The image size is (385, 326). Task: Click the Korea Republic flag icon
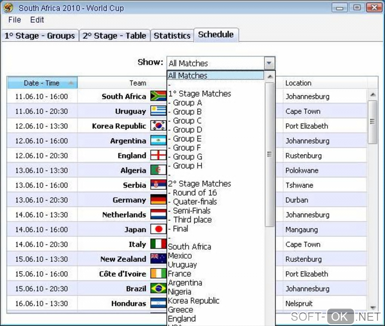(x=159, y=126)
